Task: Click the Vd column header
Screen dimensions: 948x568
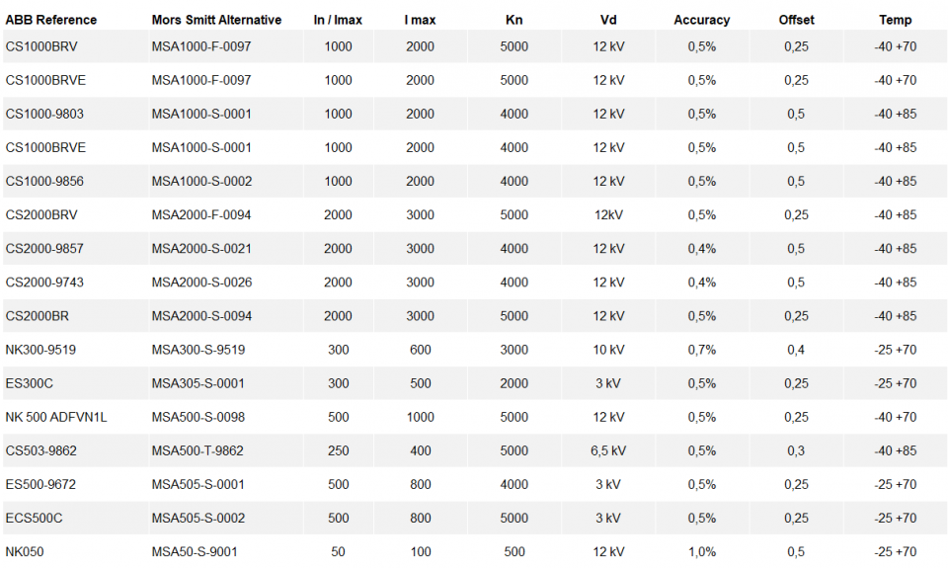Action: (608, 20)
